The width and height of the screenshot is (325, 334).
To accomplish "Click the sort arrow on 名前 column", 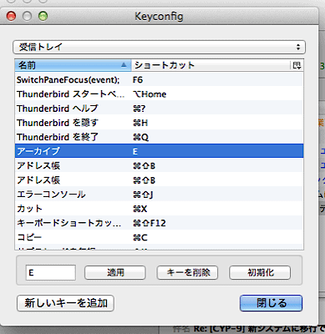I will click(124, 65).
